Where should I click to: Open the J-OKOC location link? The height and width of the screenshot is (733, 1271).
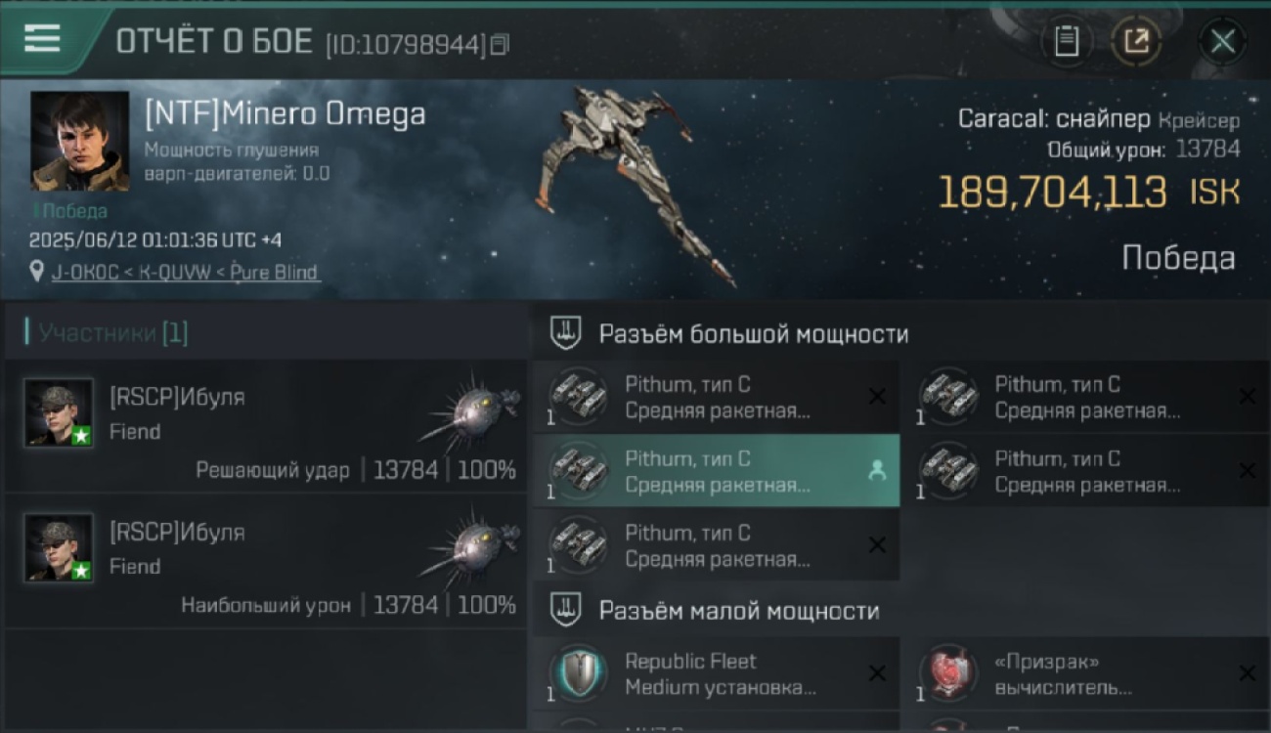(x=186, y=272)
